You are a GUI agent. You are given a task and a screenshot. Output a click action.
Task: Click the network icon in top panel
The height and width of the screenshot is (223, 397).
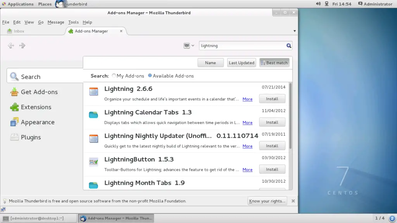pos(326,4)
